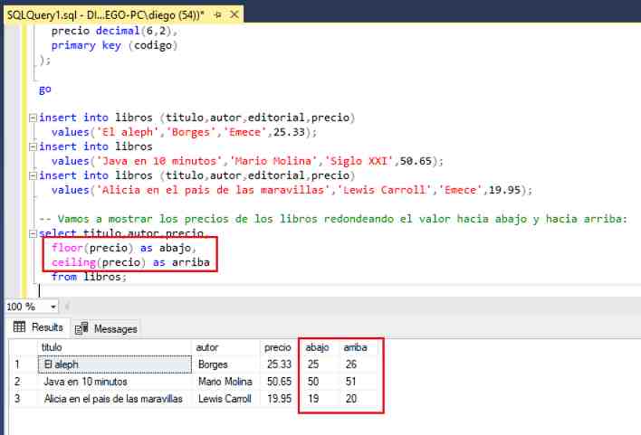641x435 pixels.
Task: Select the 19.95 price cell
Action: 278,399
